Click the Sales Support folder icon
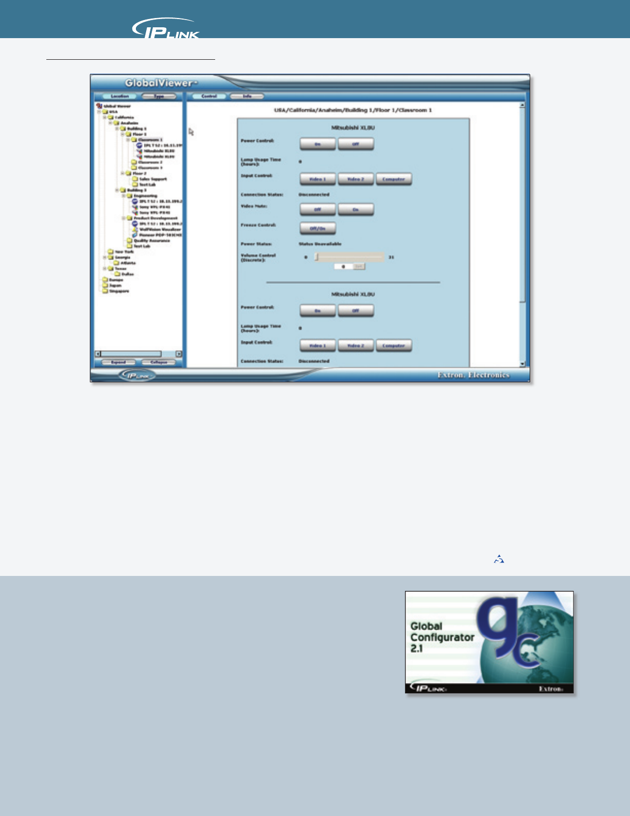Screen dimensions: 630x816 click(x=135, y=179)
